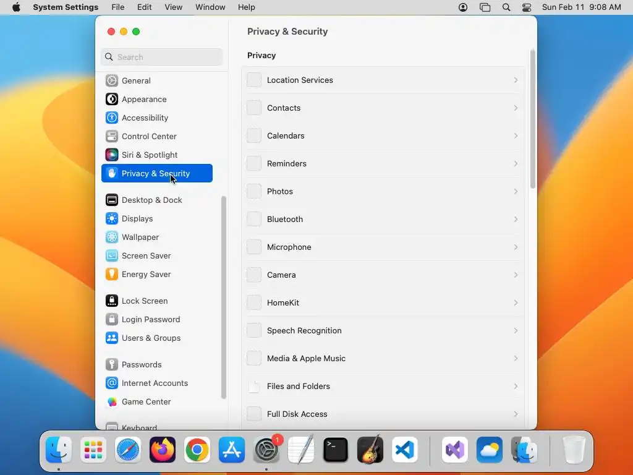The image size is (633, 475).
Task: Open Control Center in menu bar
Action: pyautogui.click(x=527, y=7)
